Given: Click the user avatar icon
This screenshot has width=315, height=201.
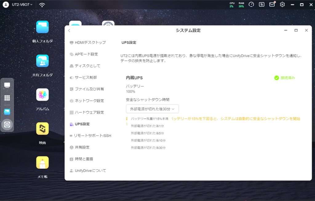Looking at the screenshot, I should click(x=6, y=4).
